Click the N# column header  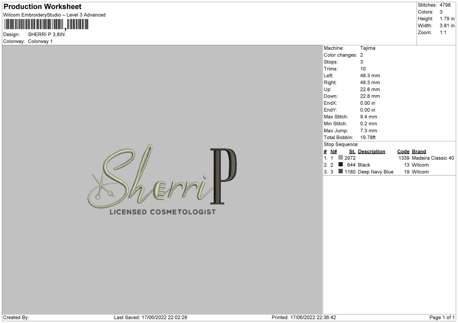[334, 152]
